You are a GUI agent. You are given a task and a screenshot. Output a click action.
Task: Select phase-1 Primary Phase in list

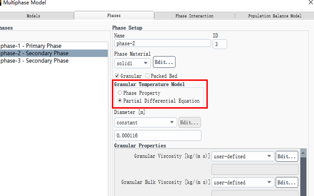click(x=31, y=46)
